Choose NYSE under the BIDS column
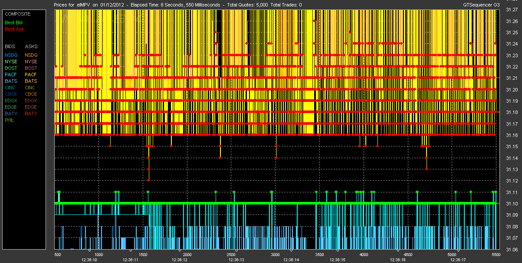The image size is (522, 263). [x=11, y=62]
